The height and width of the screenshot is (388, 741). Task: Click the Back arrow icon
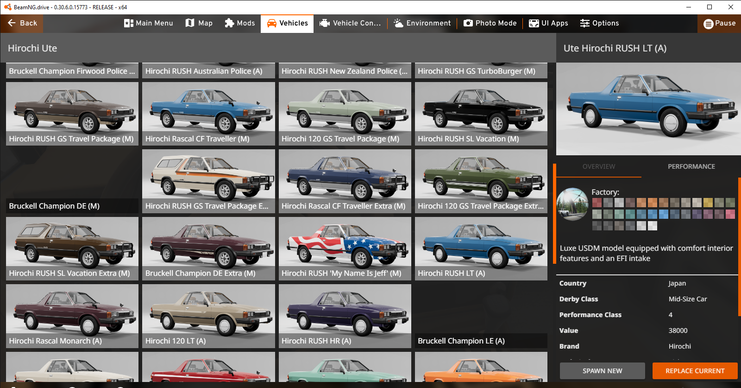[x=12, y=23]
